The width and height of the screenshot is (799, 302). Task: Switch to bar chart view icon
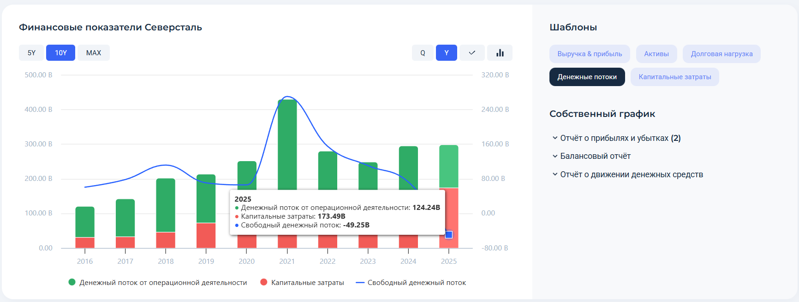500,53
